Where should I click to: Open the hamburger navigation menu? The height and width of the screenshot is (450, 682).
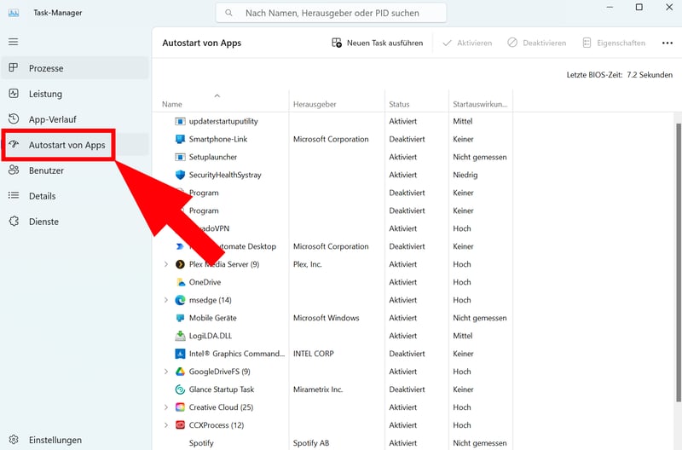click(13, 42)
